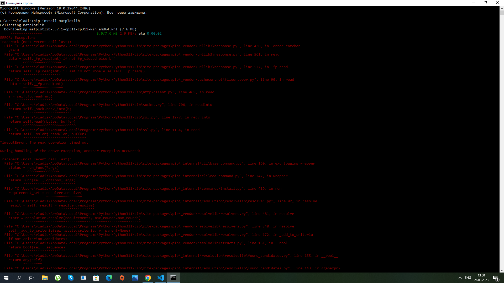The image size is (504, 283).
Task: Open Task View on the taskbar
Action: pyautogui.click(x=31, y=278)
